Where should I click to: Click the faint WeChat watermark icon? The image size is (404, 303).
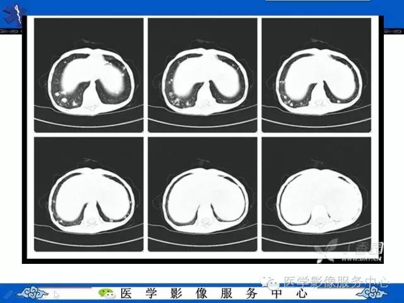[x=271, y=282]
